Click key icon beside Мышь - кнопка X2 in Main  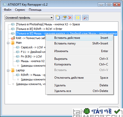click(18, 61)
